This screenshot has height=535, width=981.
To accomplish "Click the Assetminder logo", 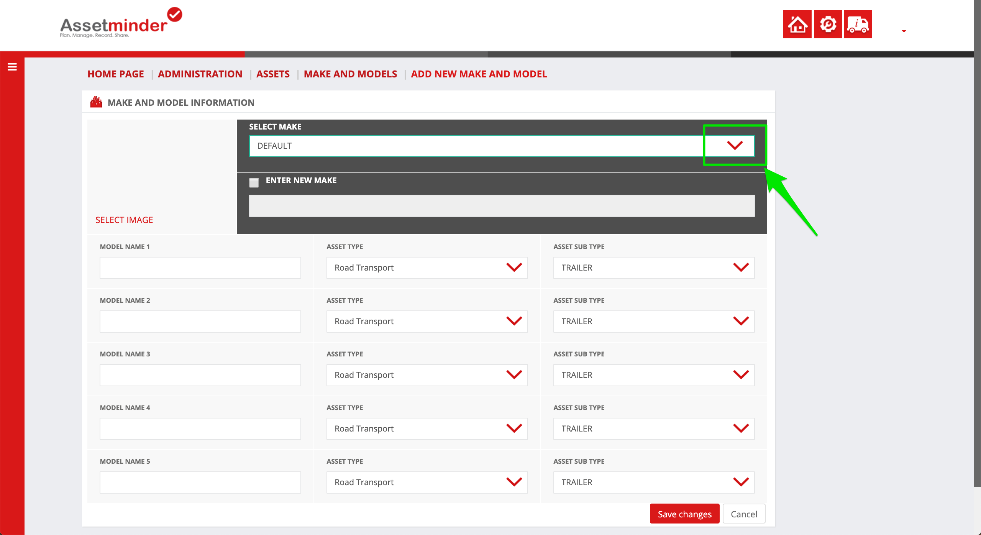I will click(121, 23).
